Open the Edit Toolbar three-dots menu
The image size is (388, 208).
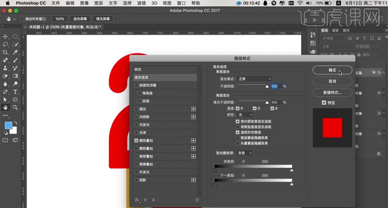[x=5, y=116]
